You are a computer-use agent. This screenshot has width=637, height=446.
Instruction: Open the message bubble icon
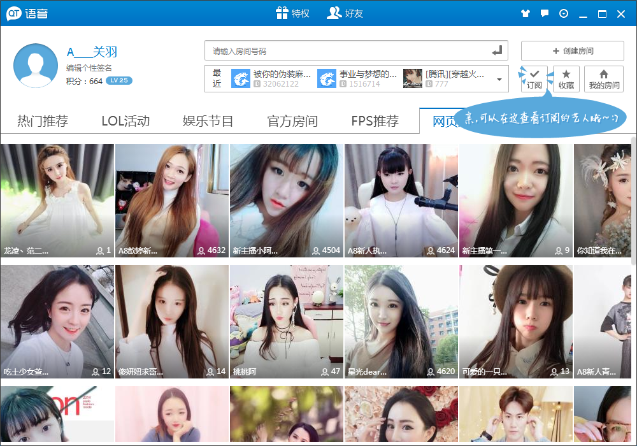(545, 13)
